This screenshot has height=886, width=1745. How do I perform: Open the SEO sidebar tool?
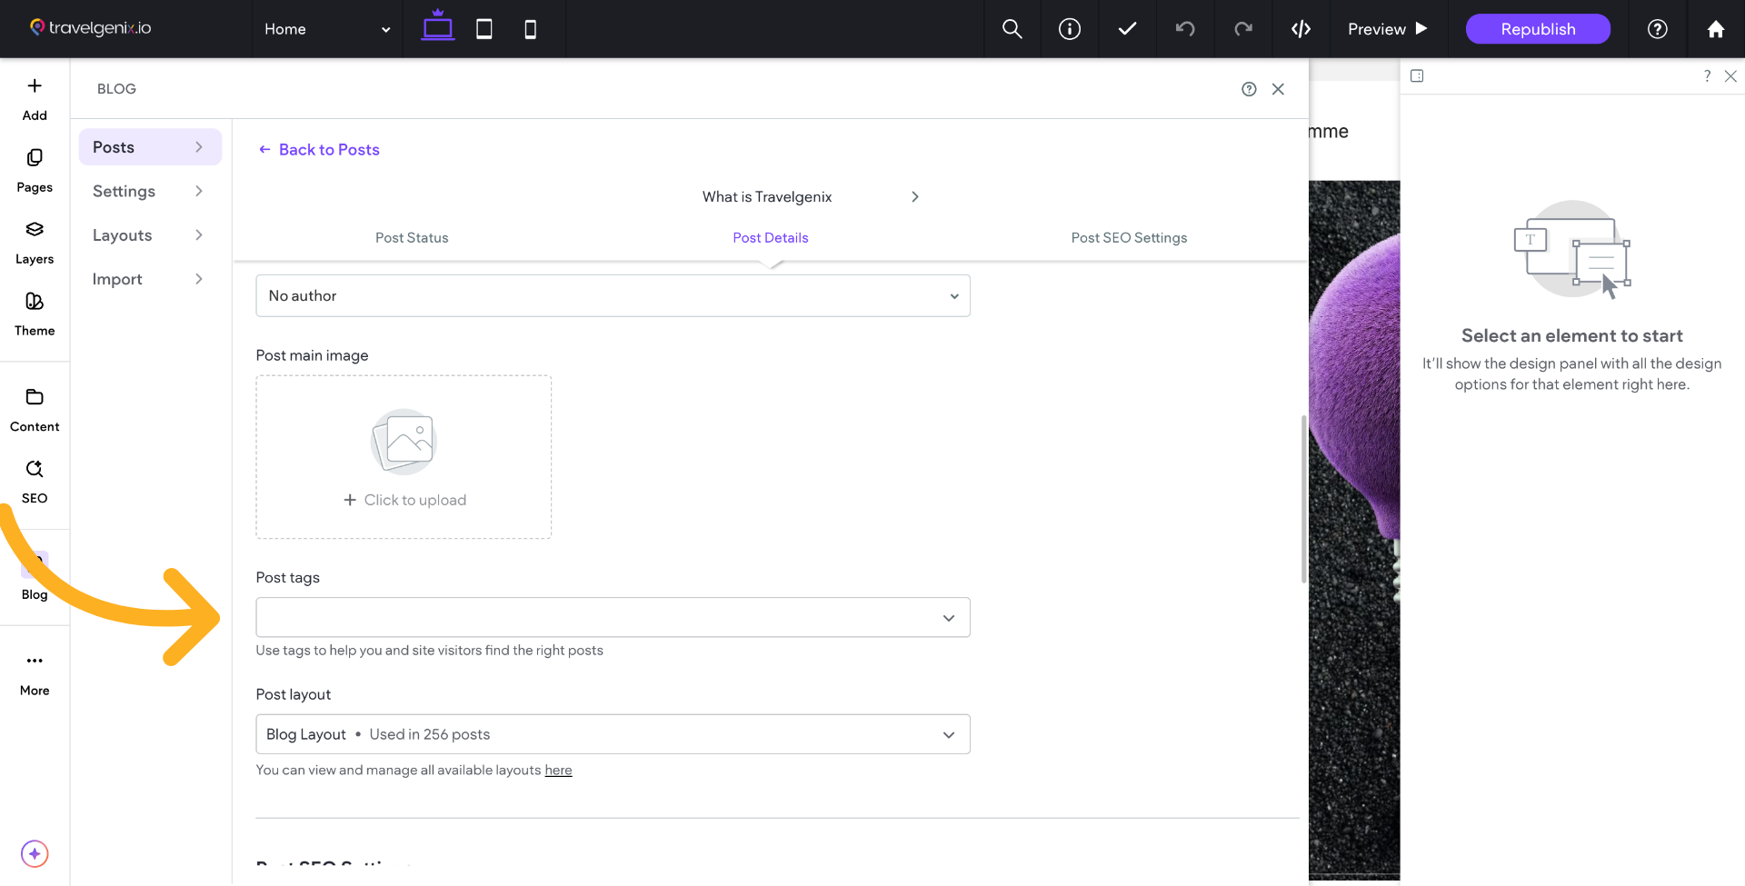(x=35, y=481)
